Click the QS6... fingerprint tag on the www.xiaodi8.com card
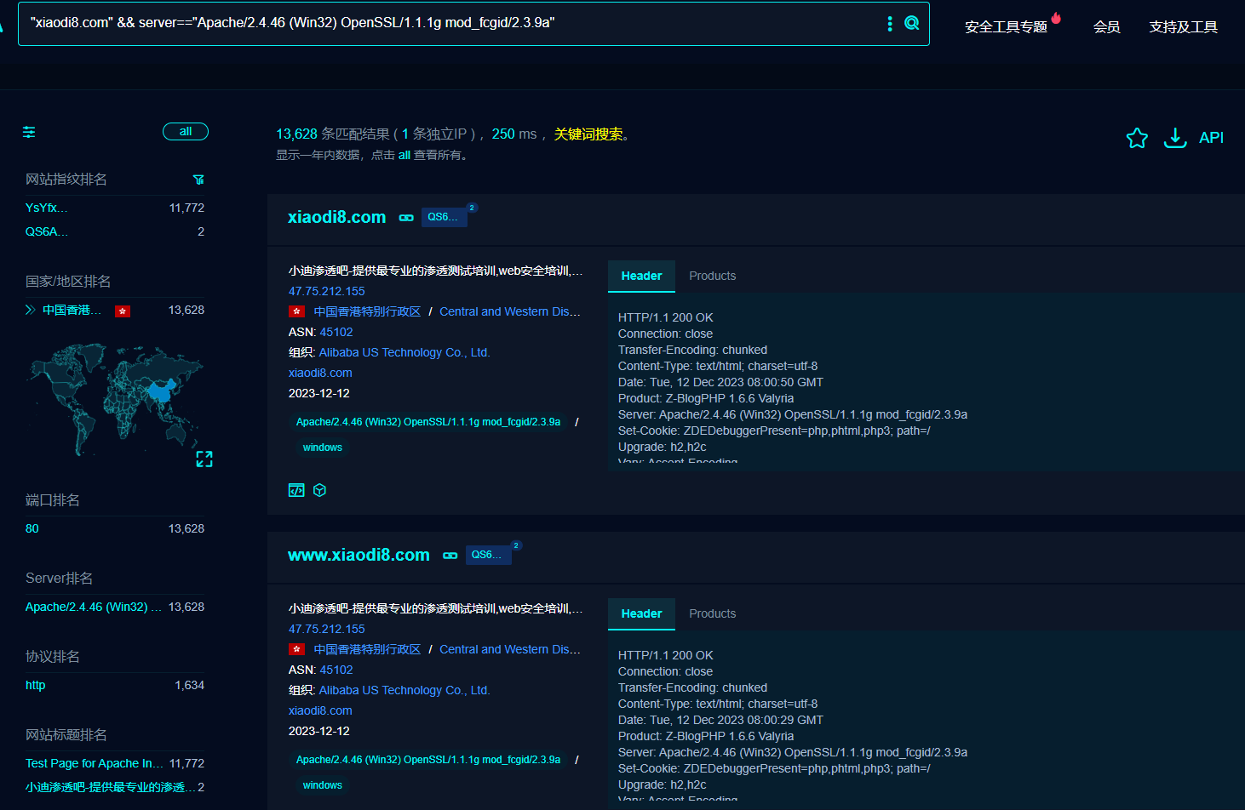The width and height of the screenshot is (1245, 810). pos(488,555)
